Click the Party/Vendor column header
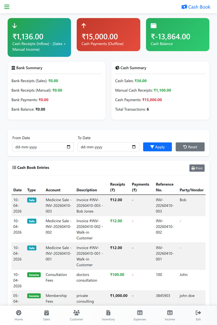Image resolution: width=217 pixels, height=325 pixels. point(192,190)
